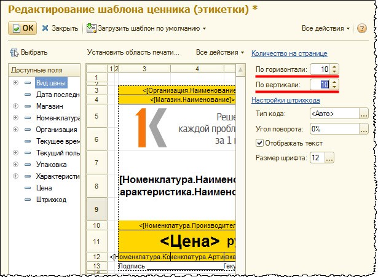
Task: Click the Организация.Наименование template cell
Action: click(x=177, y=90)
